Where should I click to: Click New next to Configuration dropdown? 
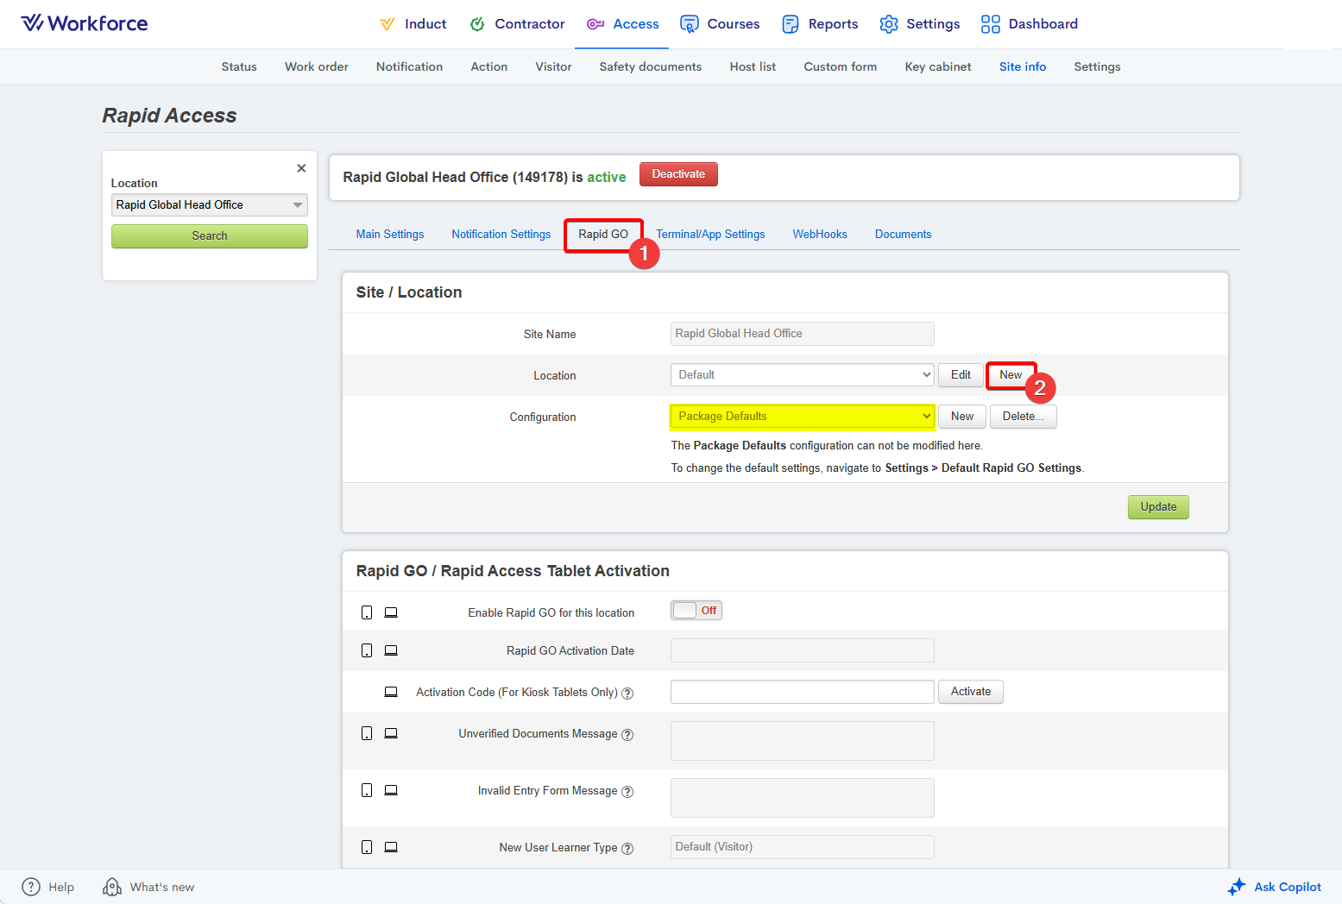[x=962, y=417]
